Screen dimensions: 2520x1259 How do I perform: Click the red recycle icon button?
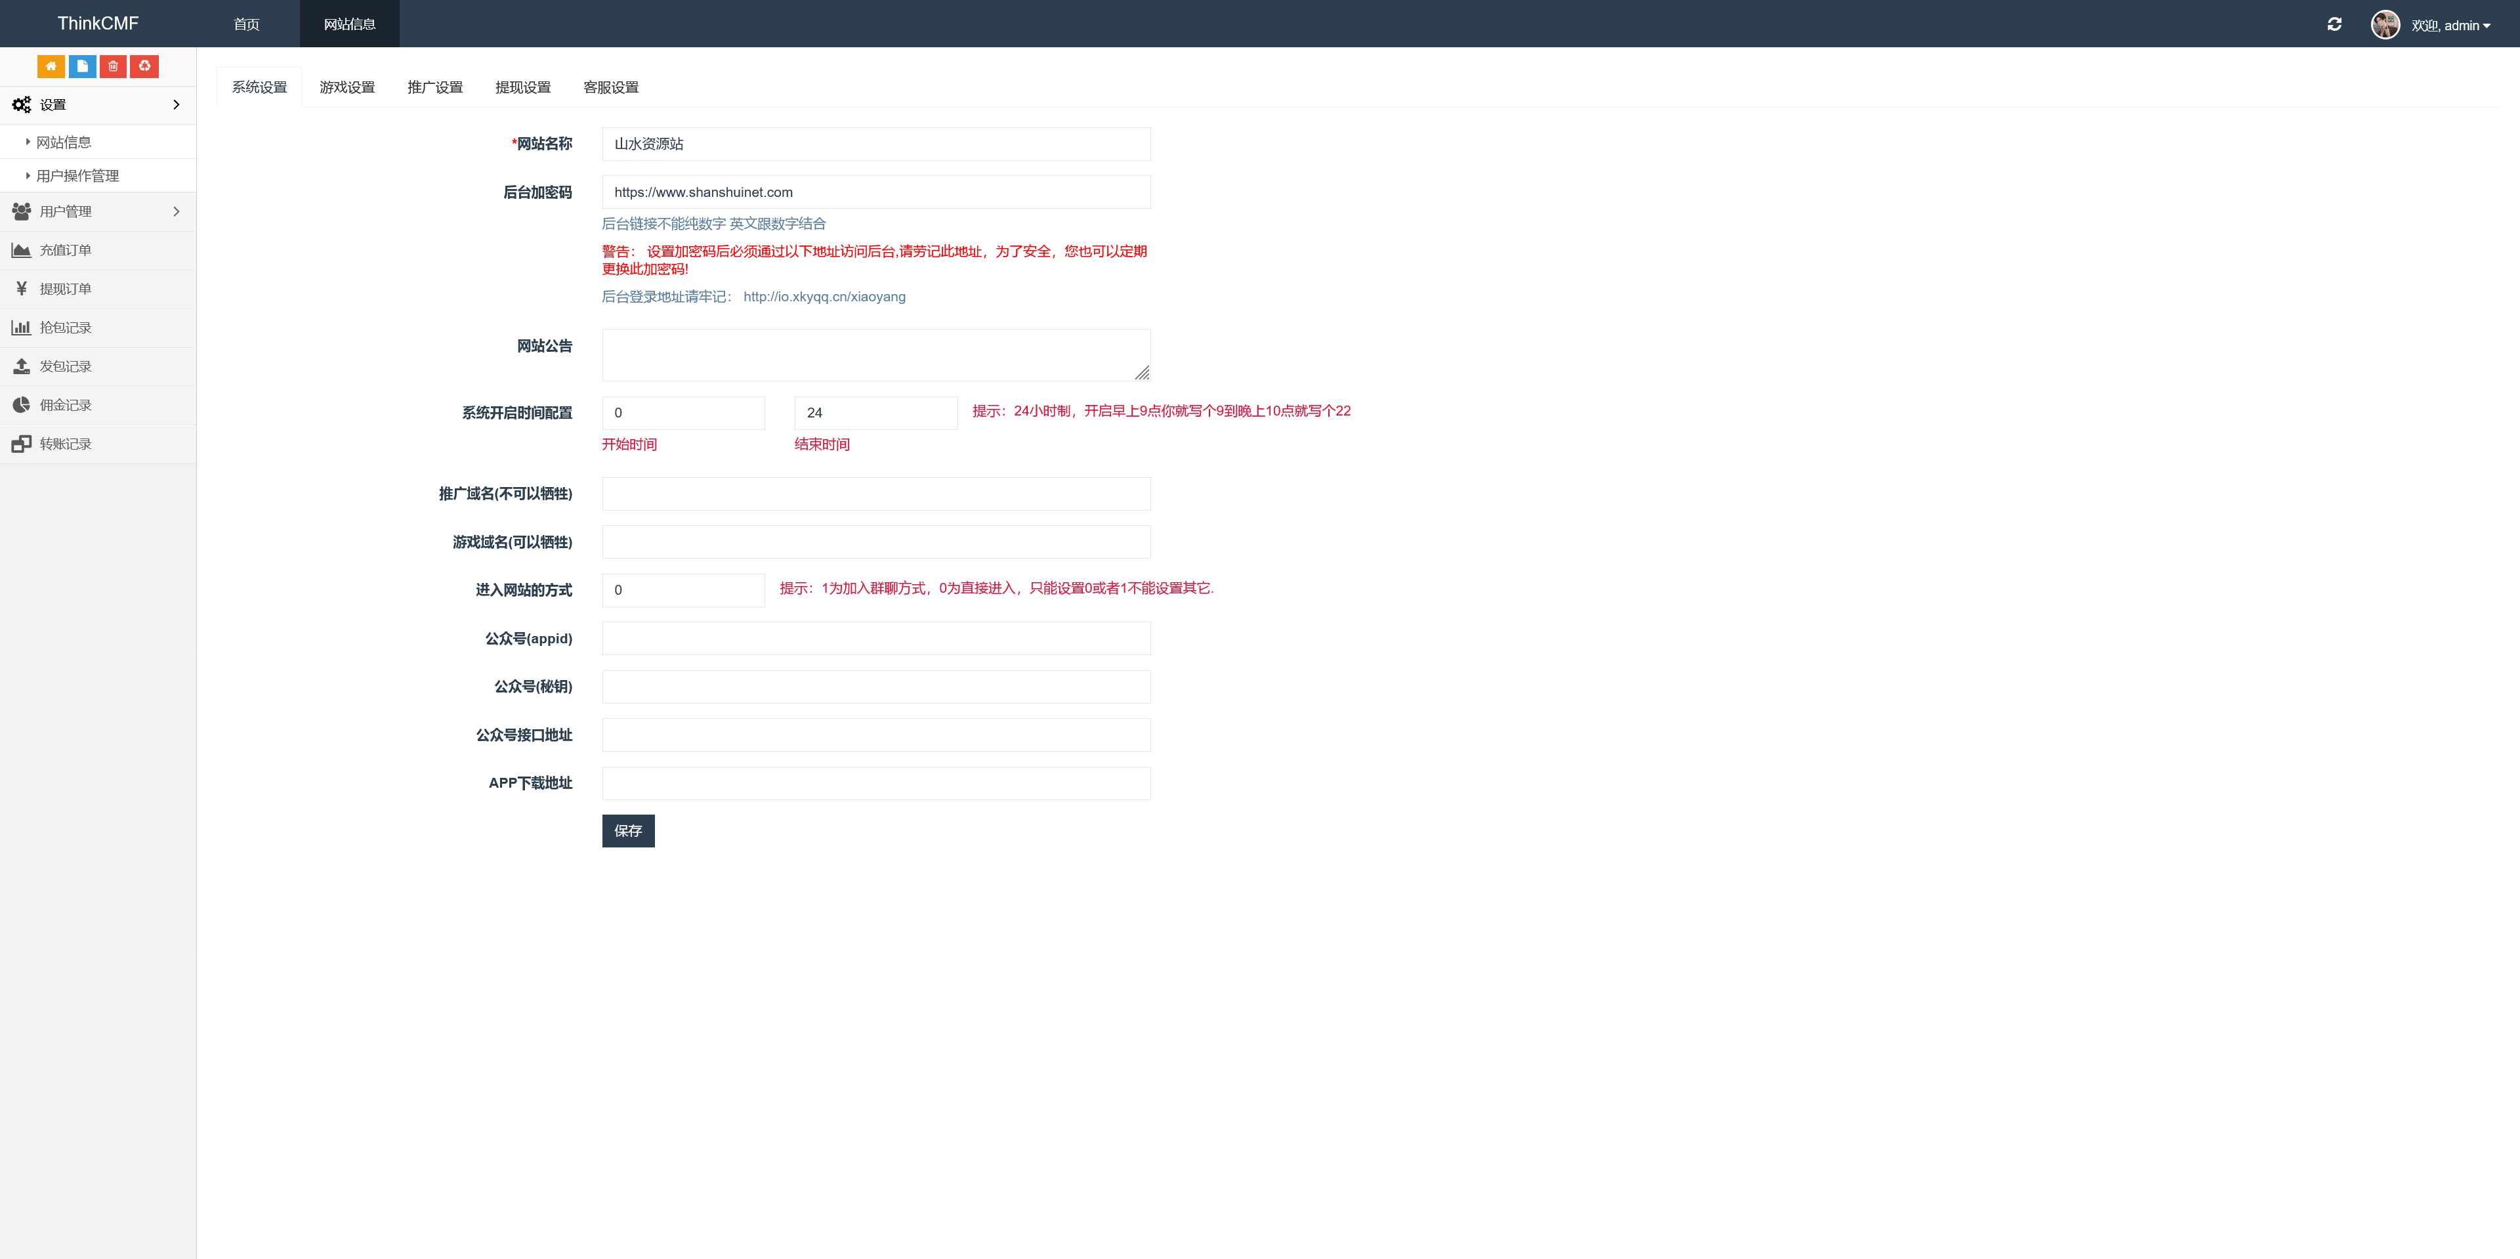tap(145, 66)
